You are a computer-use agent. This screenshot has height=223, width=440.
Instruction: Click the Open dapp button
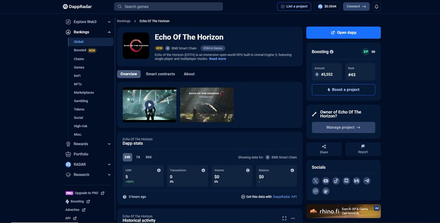[x=344, y=33]
